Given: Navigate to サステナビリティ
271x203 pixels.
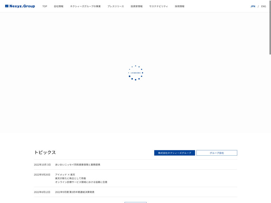Looking at the screenshot, I should [159, 6].
